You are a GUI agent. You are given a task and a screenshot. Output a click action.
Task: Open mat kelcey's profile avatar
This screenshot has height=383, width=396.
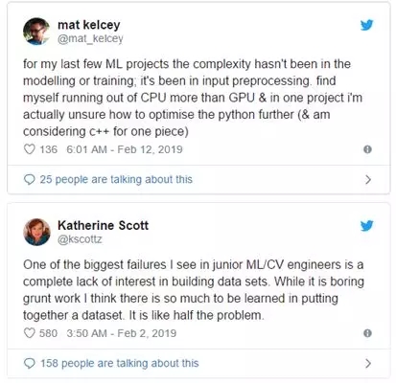click(36, 32)
